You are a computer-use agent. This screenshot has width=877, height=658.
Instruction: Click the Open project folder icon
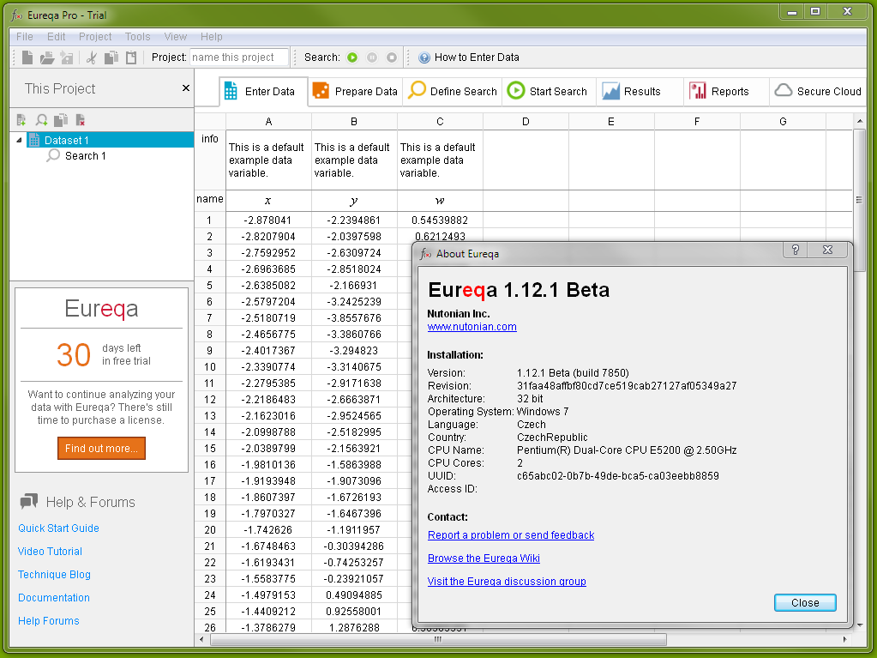(47, 57)
